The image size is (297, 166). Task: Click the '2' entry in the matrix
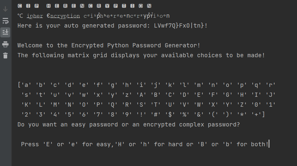[26, 114]
